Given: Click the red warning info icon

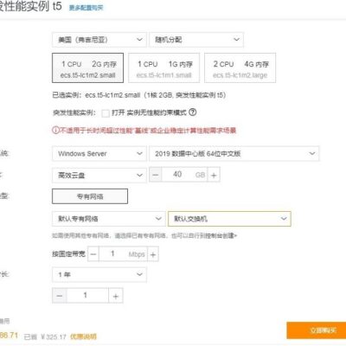Looking at the screenshot, I should (55, 131).
